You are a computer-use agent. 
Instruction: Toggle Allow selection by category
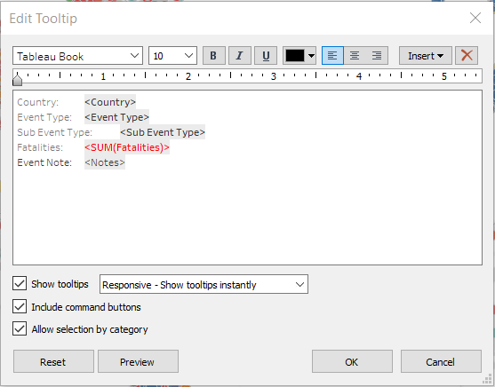20,328
